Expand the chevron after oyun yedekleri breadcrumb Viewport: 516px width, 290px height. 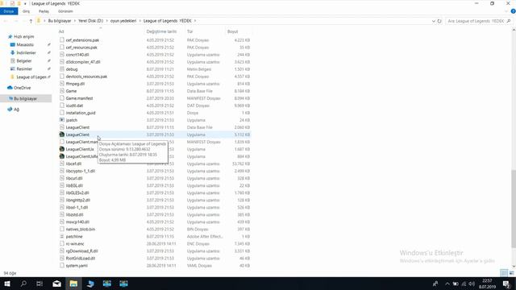click(139, 21)
